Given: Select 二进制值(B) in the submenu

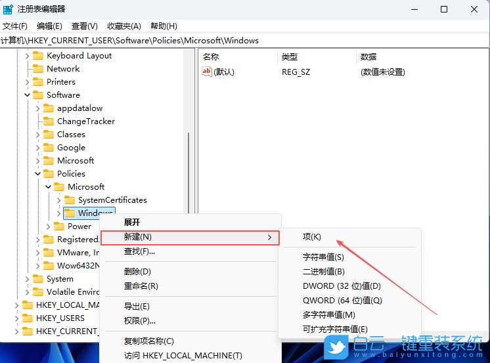Looking at the screenshot, I should pos(349,272).
